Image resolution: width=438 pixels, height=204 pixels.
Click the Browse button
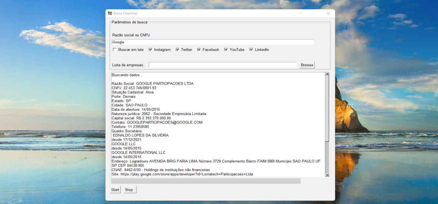(307, 65)
